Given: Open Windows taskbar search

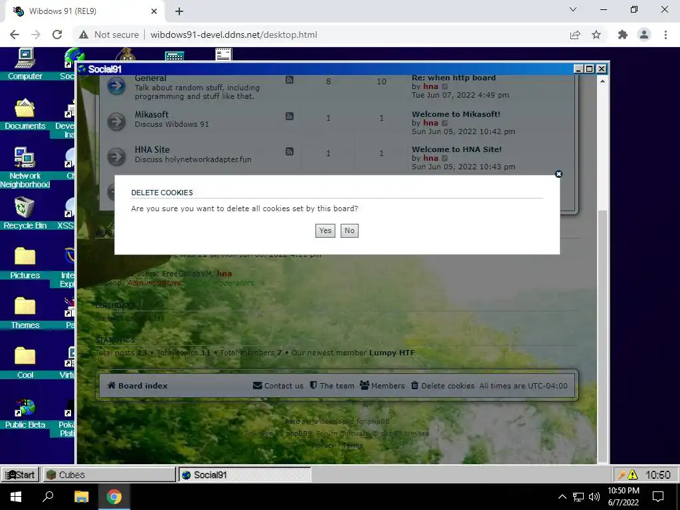Looking at the screenshot, I should coord(48,497).
